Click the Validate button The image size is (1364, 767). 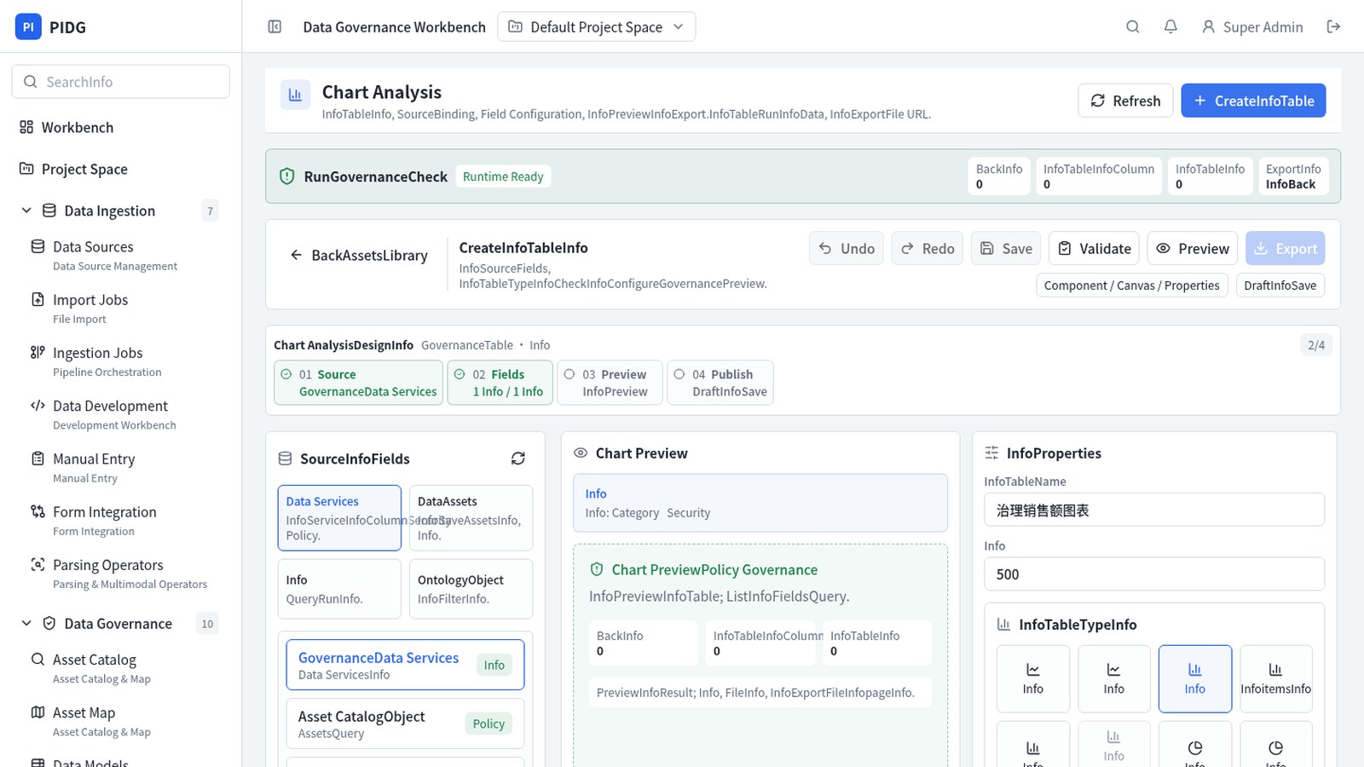click(1094, 248)
